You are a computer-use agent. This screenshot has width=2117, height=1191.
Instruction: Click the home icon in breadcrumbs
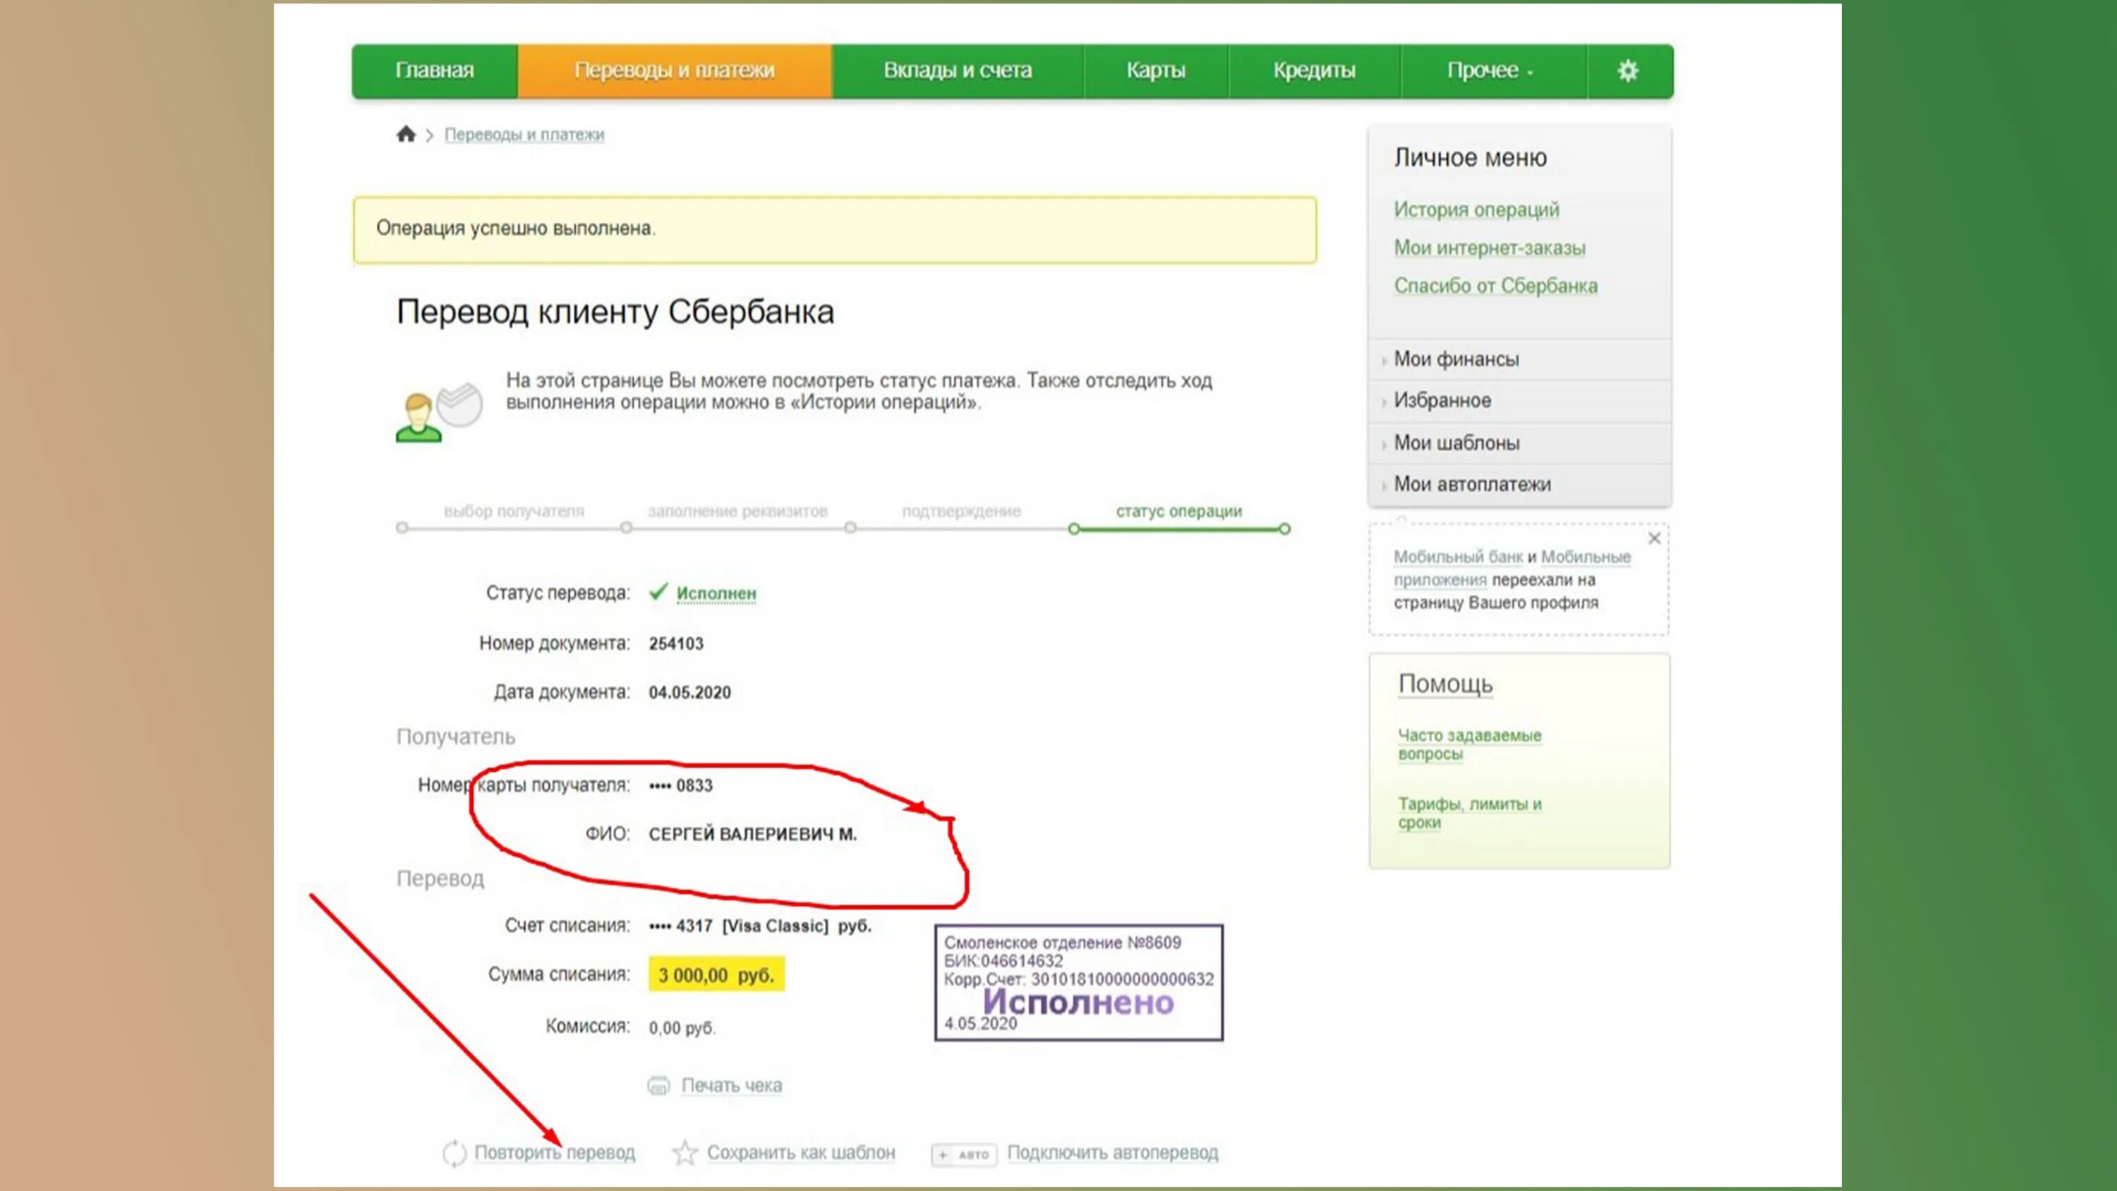(406, 134)
